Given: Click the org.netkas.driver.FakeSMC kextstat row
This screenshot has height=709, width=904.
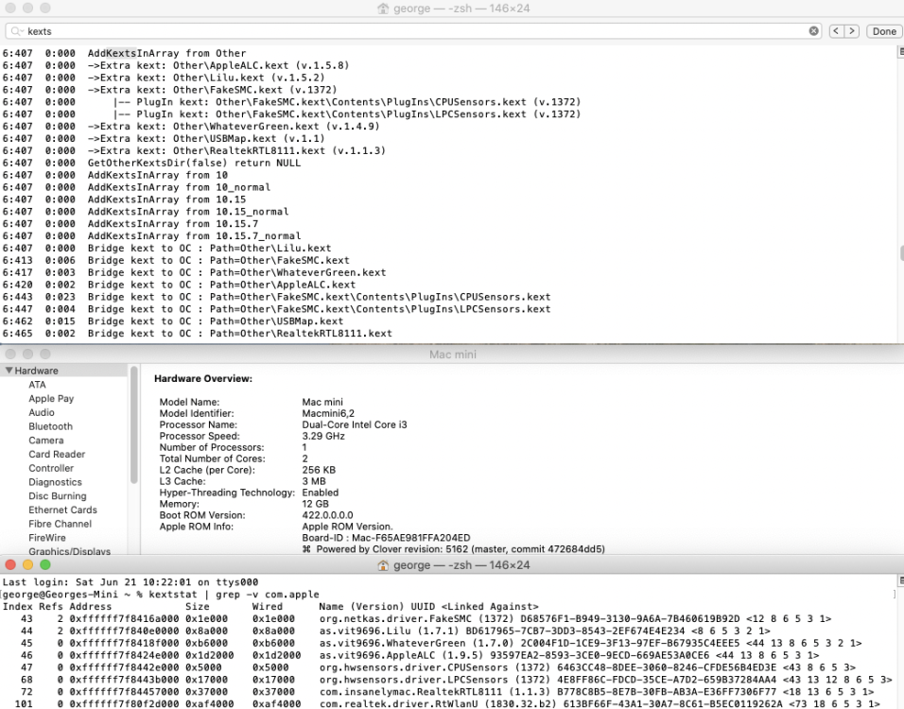Looking at the screenshot, I should [417, 618].
